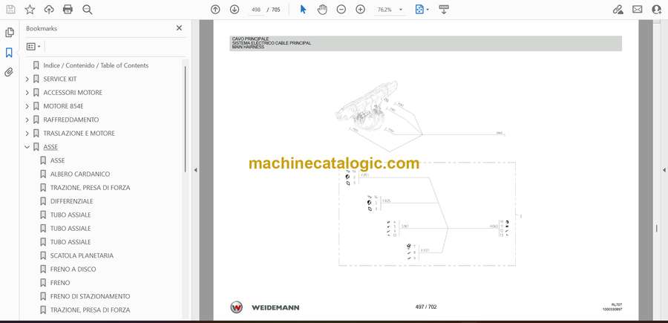This screenshot has width=668, height=323.
Task: Expand the SERVICE KIT bookmark
Action: pos(27,79)
